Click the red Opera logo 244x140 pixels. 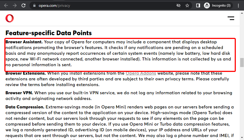(x=10, y=18)
